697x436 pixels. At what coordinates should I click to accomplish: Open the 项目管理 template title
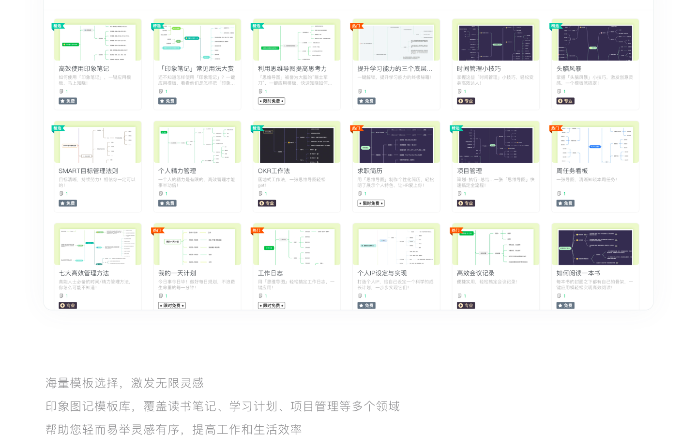point(469,171)
